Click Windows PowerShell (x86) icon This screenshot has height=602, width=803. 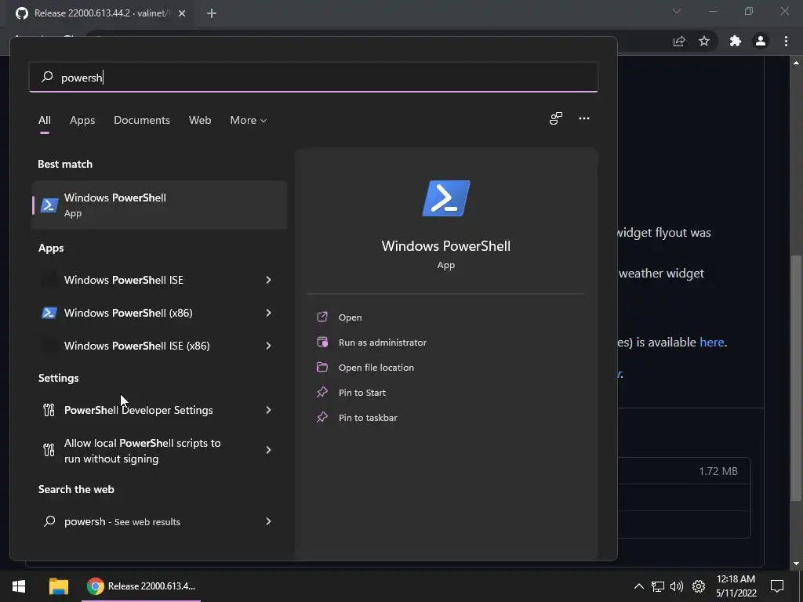coord(49,313)
